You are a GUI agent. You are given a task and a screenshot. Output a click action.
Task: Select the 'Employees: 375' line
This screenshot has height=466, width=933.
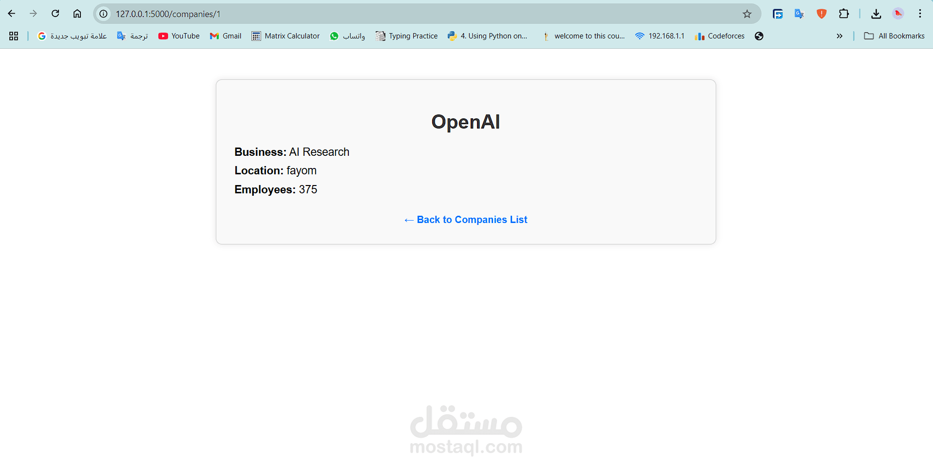276,189
